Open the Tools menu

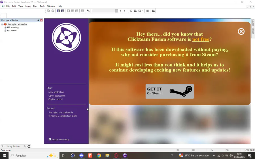tap(42, 6)
